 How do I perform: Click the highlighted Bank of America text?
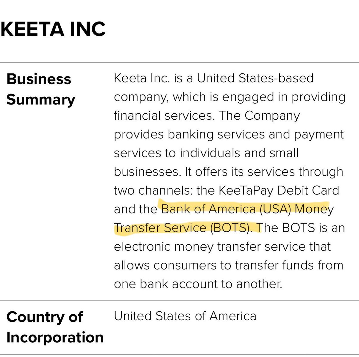pos(208,209)
